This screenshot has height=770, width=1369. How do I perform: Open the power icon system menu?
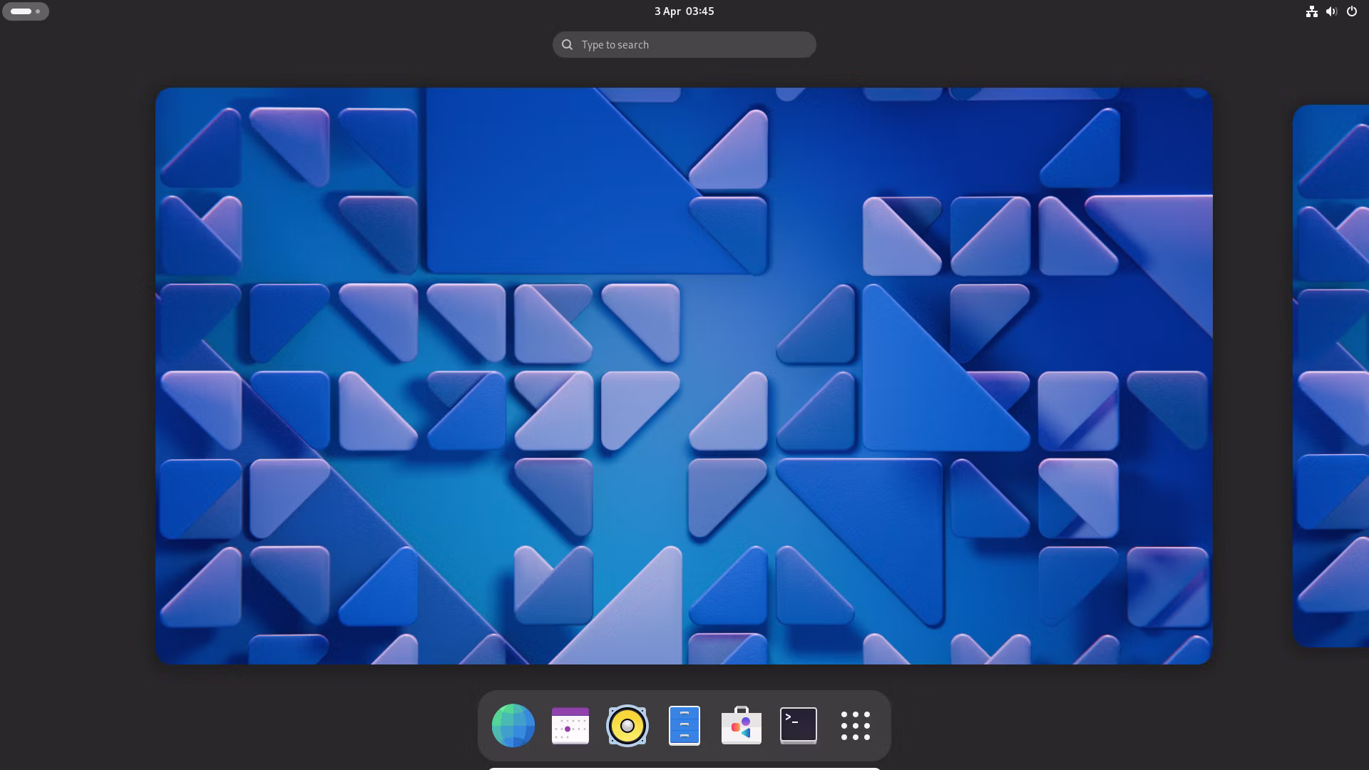click(1351, 11)
